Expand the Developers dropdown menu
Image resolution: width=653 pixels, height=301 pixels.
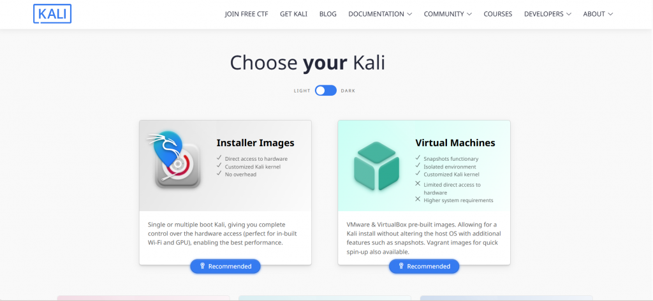click(548, 14)
